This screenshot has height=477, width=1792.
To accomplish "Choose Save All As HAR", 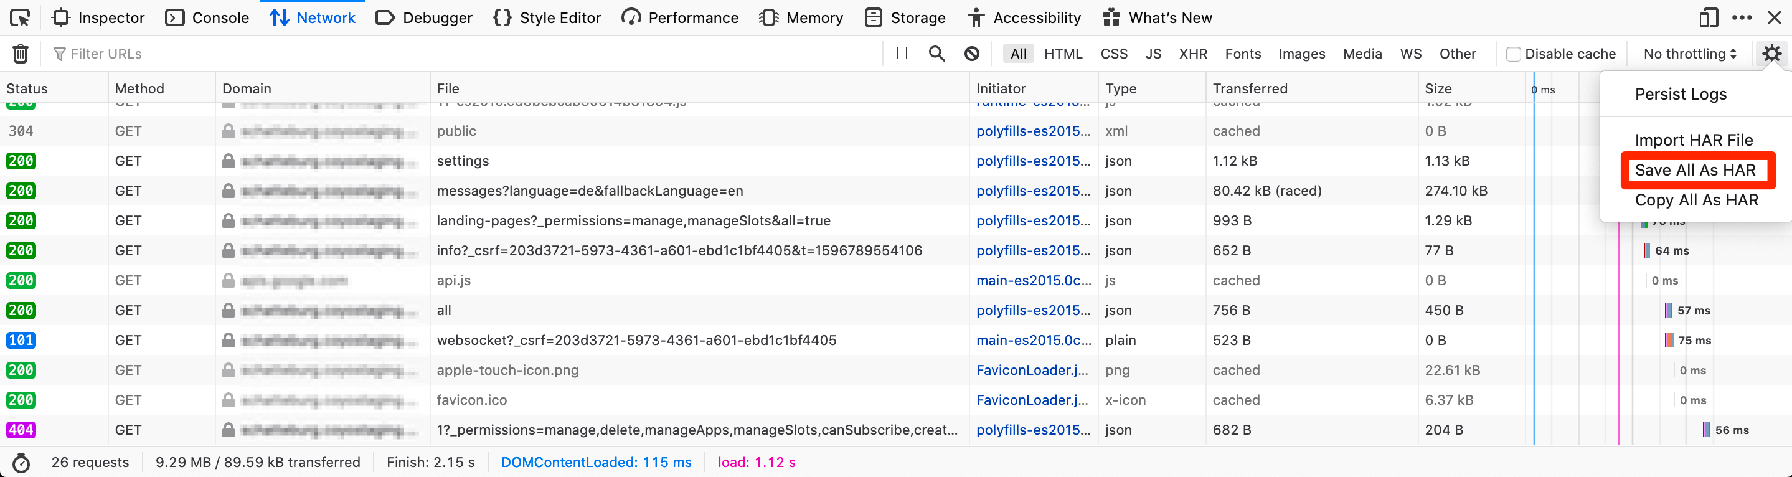I will point(1695,171).
